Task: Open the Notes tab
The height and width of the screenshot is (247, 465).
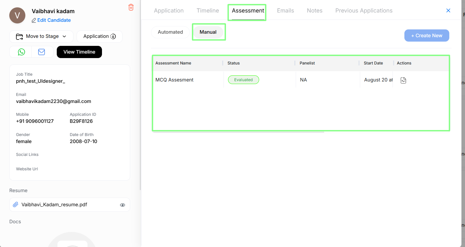Action: tap(315, 11)
